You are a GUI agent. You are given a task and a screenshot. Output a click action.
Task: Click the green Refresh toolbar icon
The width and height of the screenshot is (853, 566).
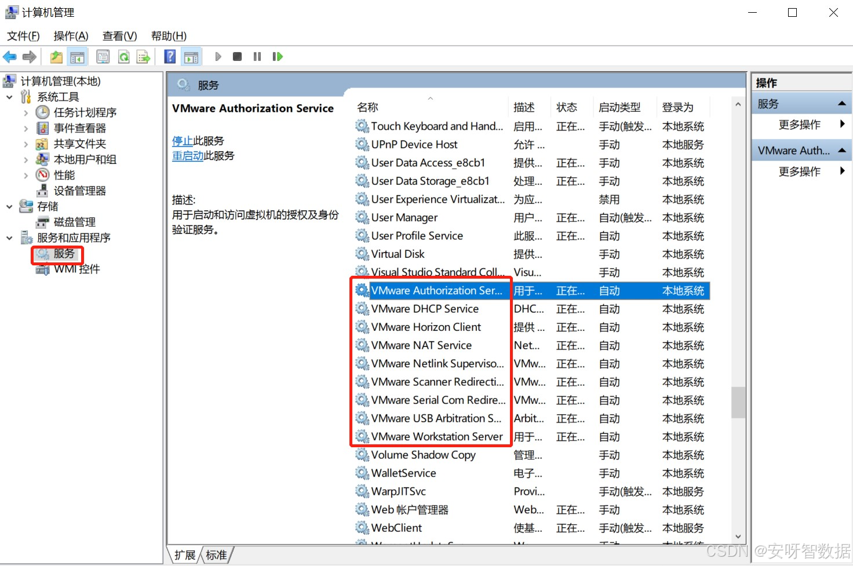coord(123,57)
